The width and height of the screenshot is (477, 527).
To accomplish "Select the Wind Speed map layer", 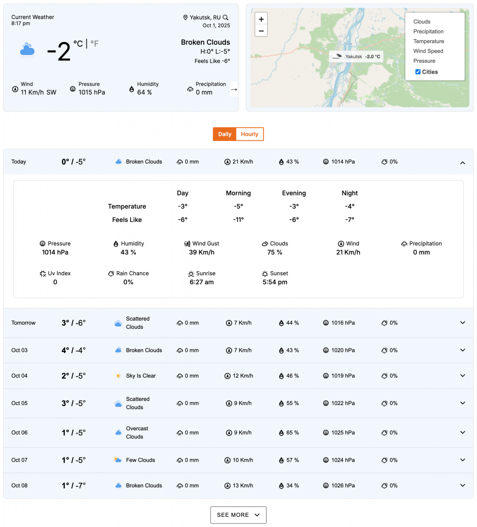I will (x=428, y=51).
